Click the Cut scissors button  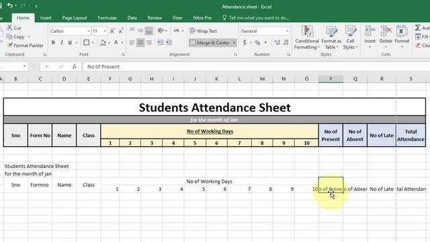(14, 28)
